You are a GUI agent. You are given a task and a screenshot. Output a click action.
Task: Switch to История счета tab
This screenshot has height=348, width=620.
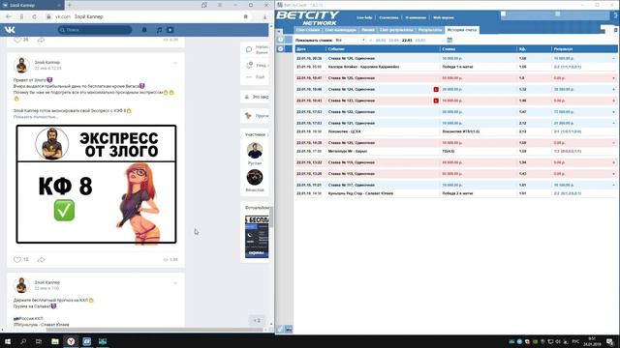coord(462,30)
